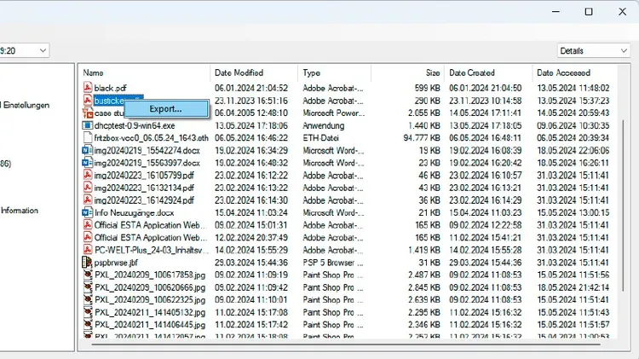Select the Einstellungen item in left panel
Screen dimensions: 639x359
pos(26,105)
